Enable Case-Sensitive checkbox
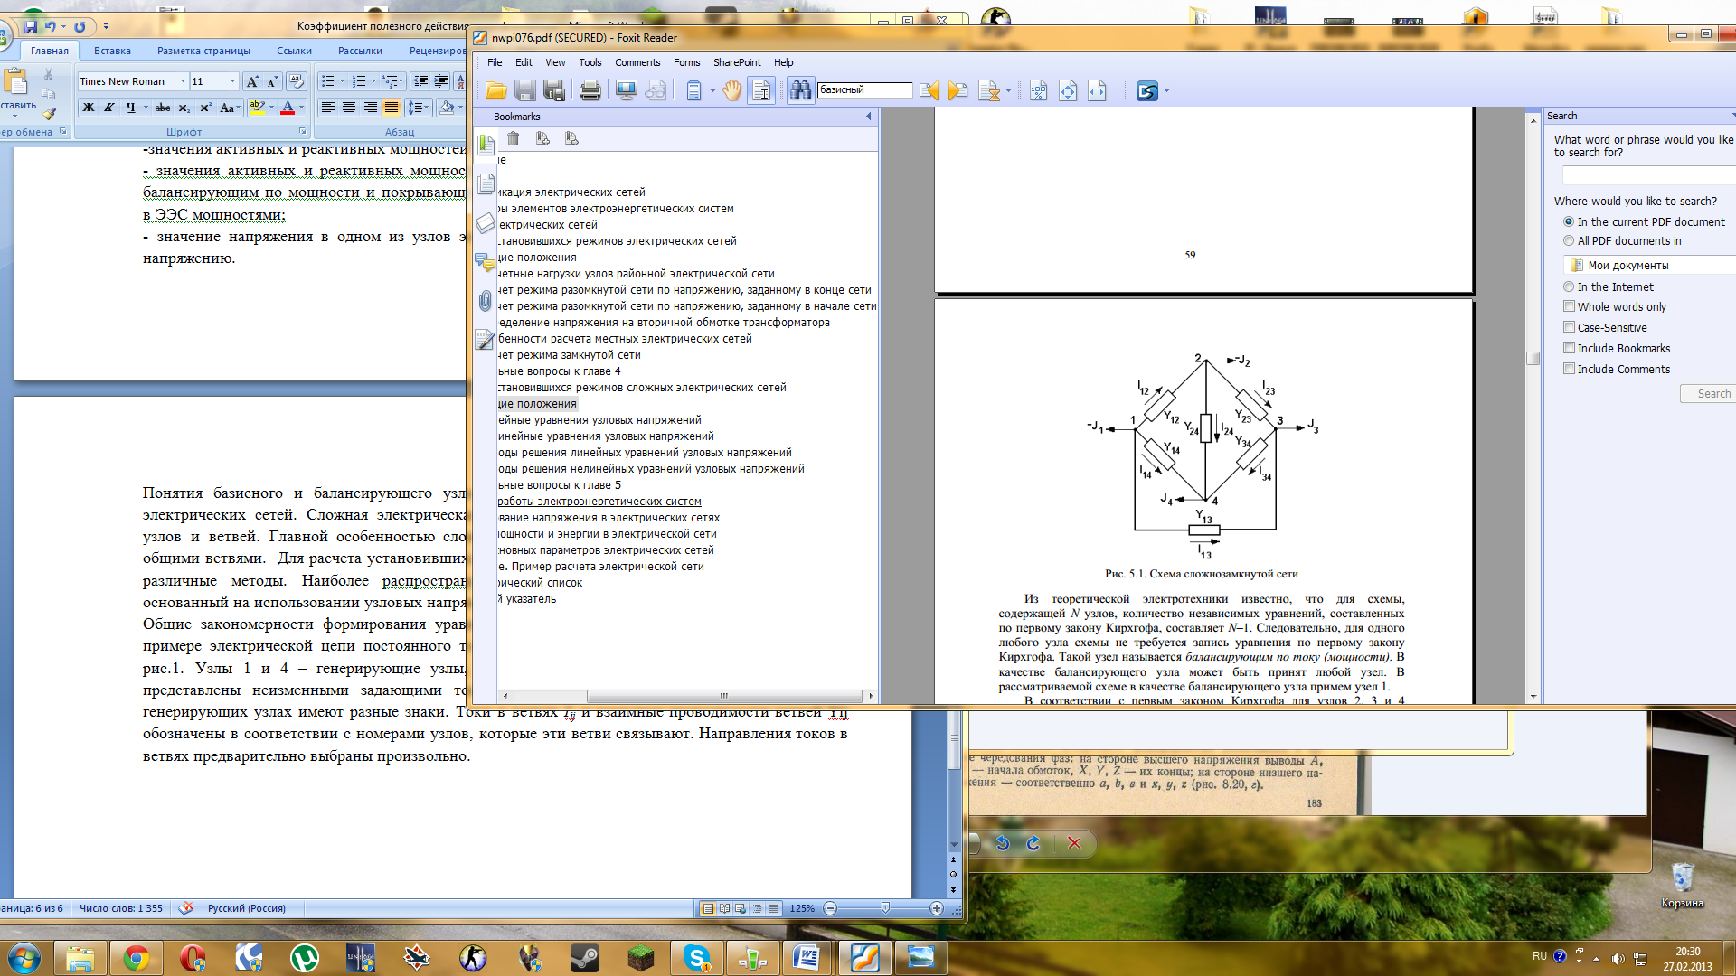Viewport: 1736px width, 976px height. tap(1570, 327)
